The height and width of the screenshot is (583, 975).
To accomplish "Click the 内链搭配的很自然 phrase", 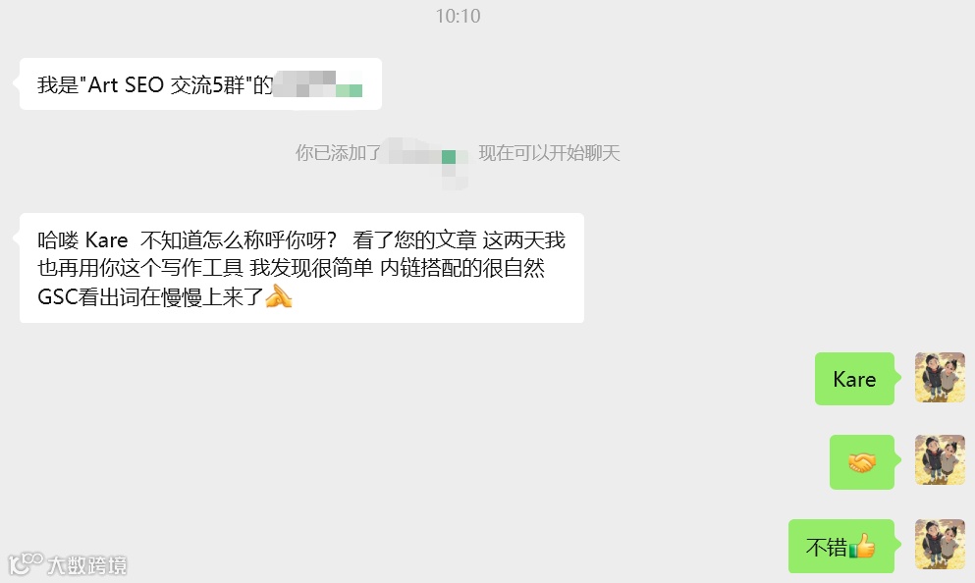I will pos(462,268).
